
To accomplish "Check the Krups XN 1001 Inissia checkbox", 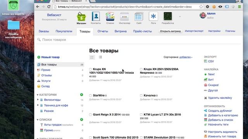I will pos(90,69).
